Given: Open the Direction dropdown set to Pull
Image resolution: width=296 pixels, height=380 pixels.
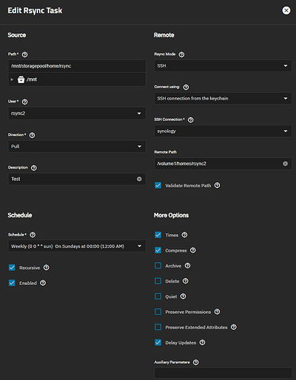Looking at the screenshot, I should [x=77, y=147].
